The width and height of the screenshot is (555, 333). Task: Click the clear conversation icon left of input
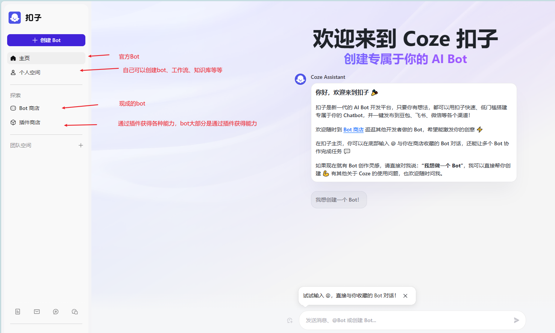pos(290,320)
